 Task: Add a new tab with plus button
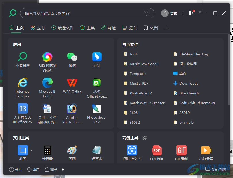pyautogui.click(x=167, y=28)
